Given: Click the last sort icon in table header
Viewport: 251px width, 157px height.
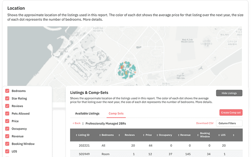Looking at the screenshot, I should point(233,135).
